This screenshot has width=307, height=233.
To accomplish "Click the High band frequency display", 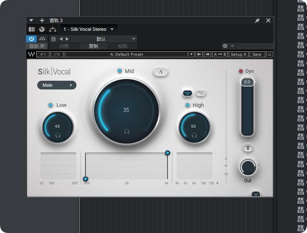I will pos(195,166).
